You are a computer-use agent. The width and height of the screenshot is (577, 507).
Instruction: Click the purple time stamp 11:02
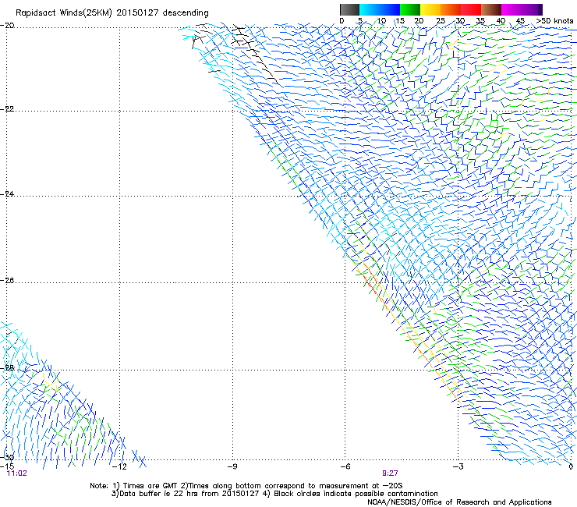[x=17, y=473]
